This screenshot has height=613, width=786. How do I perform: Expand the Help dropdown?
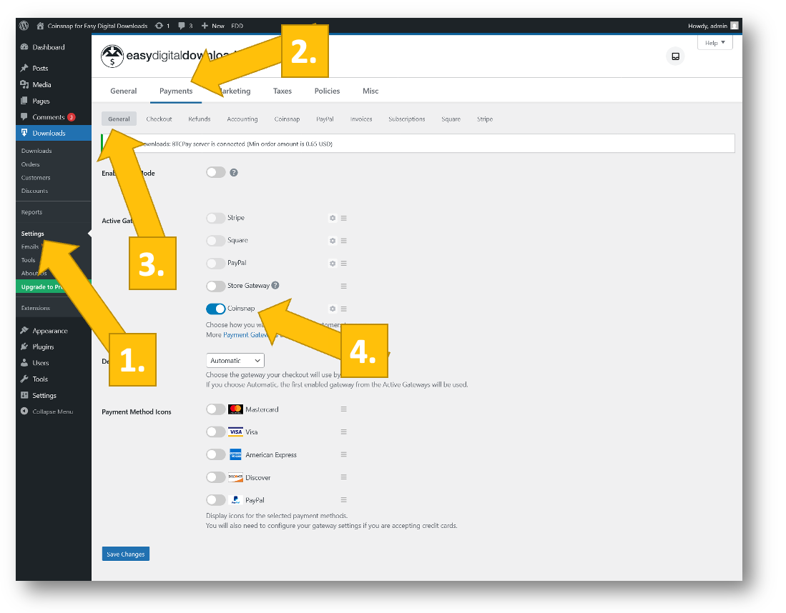click(x=714, y=43)
